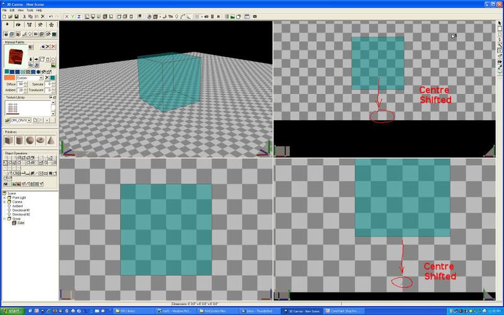The width and height of the screenshot is (504, 315).
Task: Add a cylinder primitive from the Primitives panel
Action: (19, 140)
